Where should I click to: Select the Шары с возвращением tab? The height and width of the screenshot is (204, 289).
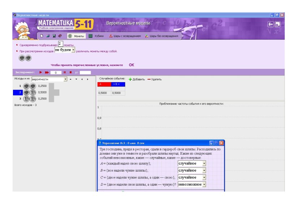(x=125, y=36)
